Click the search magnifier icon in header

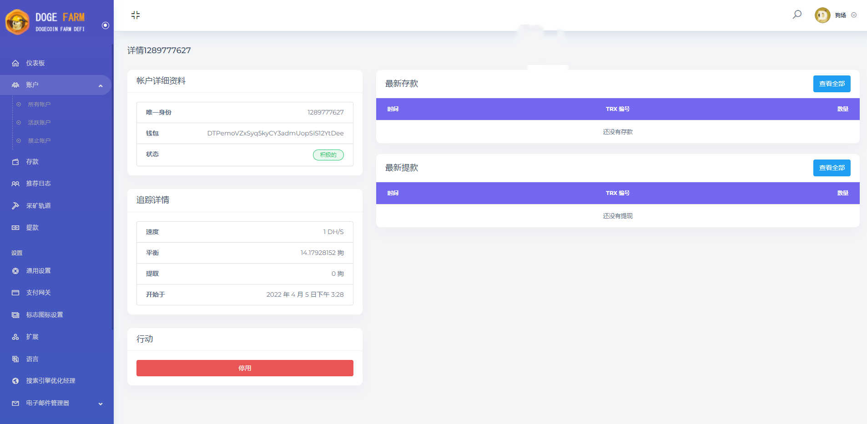click(797, 15)
